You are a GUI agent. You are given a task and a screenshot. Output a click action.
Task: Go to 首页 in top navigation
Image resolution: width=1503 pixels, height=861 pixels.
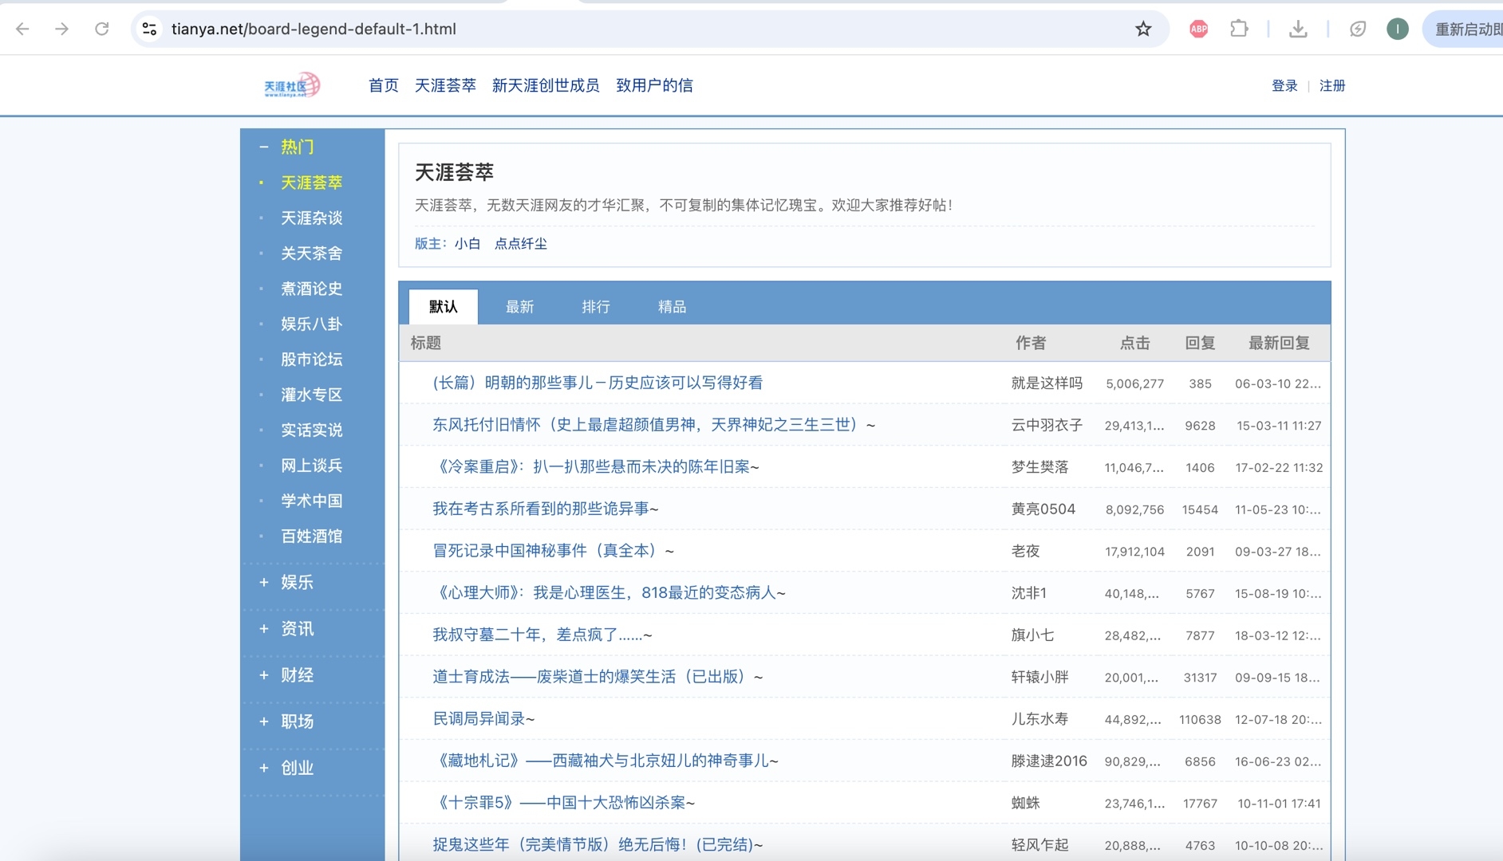click(x=383, y=85)
